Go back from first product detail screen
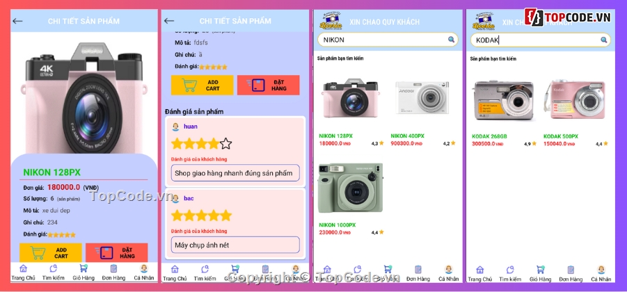 coord(17,21)
